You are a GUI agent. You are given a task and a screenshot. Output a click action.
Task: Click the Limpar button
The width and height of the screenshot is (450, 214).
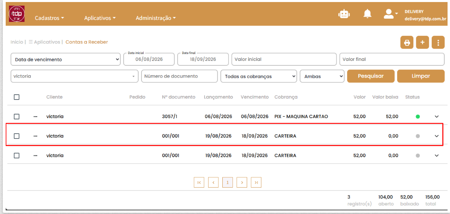click(x=421, y=76)
